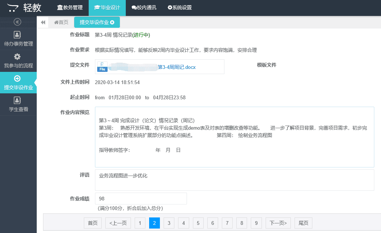Click 下一页 pagination button
Screen dimensions: 381x233
point(278,223)
